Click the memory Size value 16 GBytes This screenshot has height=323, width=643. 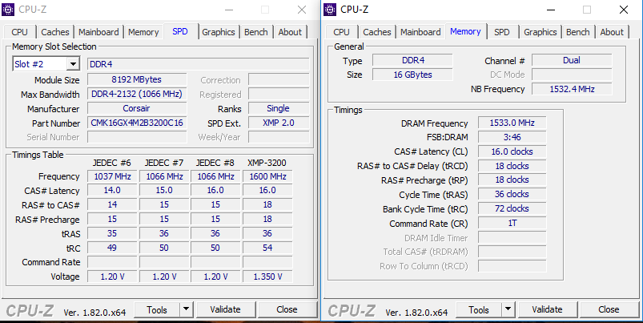click(x=412, y=75)
